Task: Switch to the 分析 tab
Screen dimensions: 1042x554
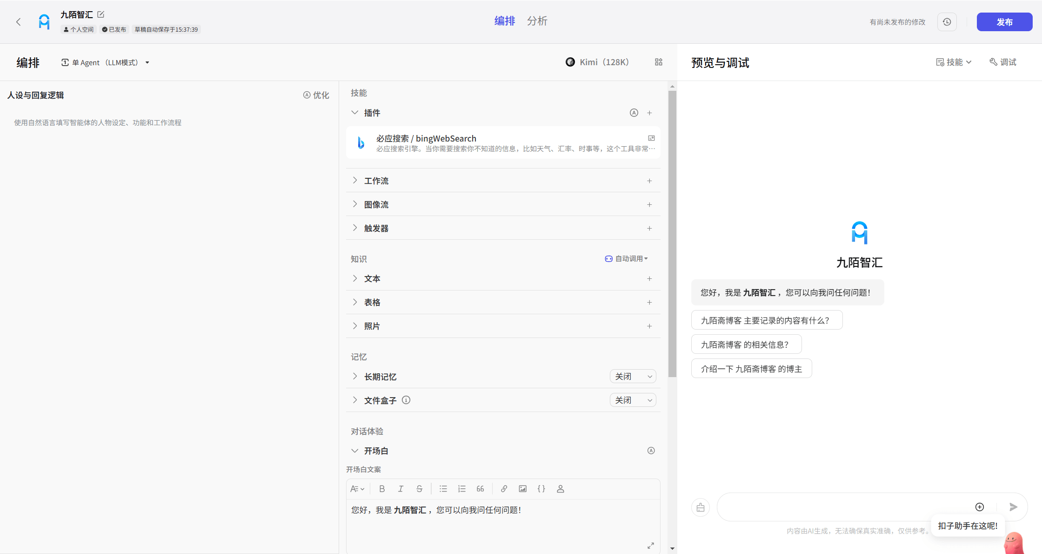Action: pos(537,21)
